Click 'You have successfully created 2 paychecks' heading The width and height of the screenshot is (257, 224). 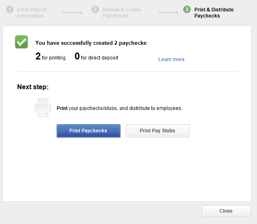tap(92, 43)
